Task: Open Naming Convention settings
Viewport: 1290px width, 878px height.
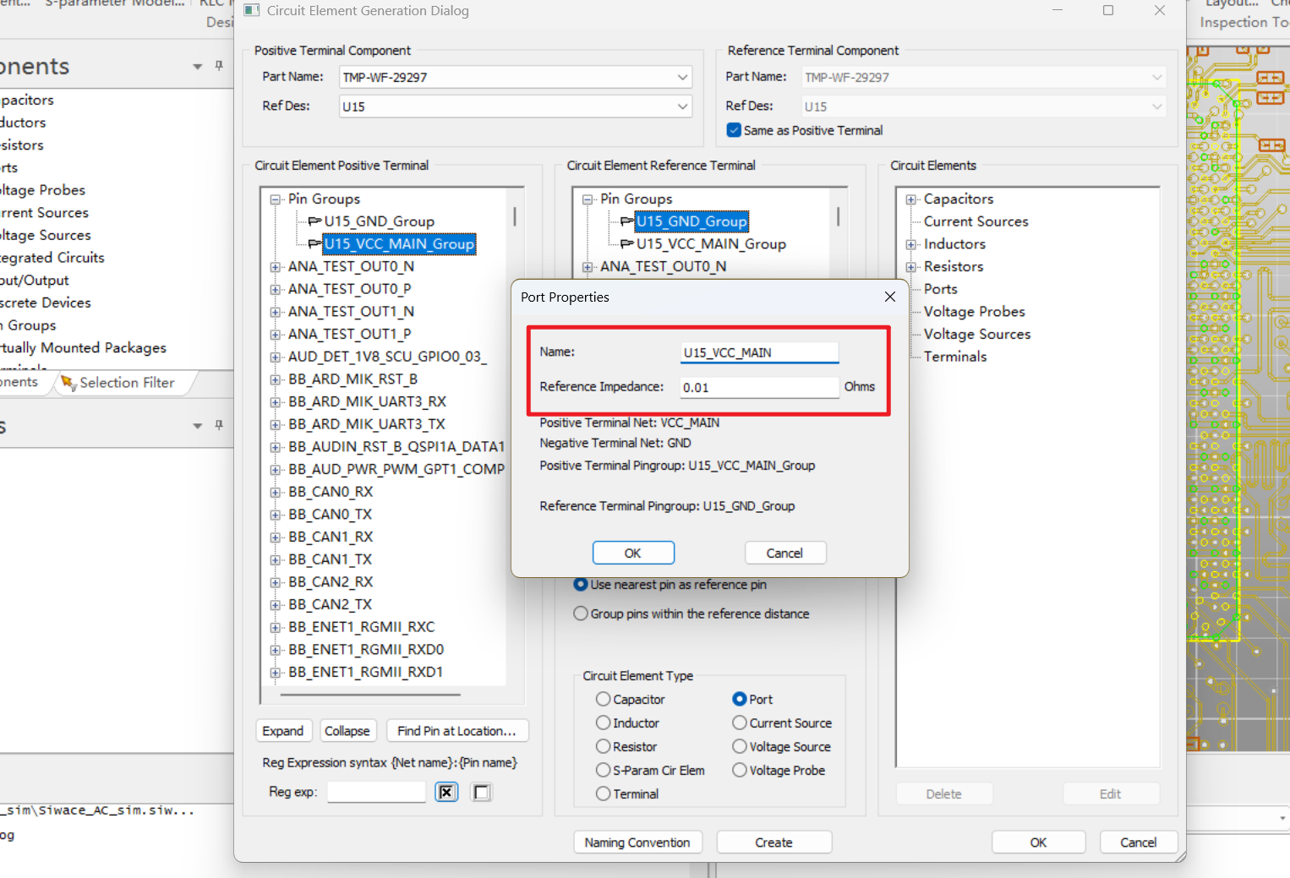Action: point(637,843)
